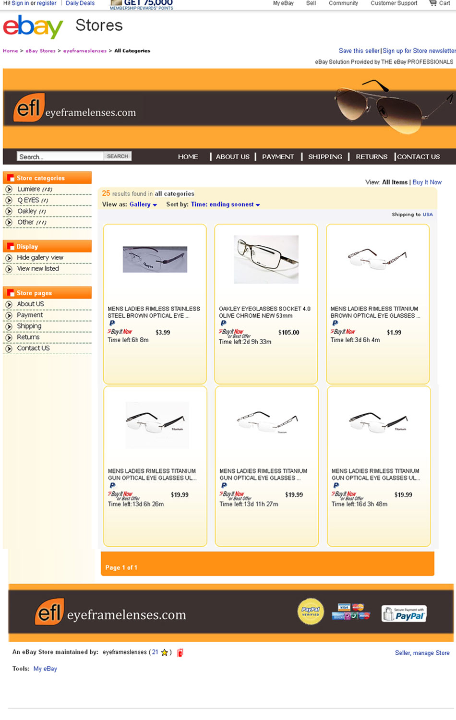This screenshot has width=456, height=720.
Task: Click the Sign in link
Action: tap(20, 3)
